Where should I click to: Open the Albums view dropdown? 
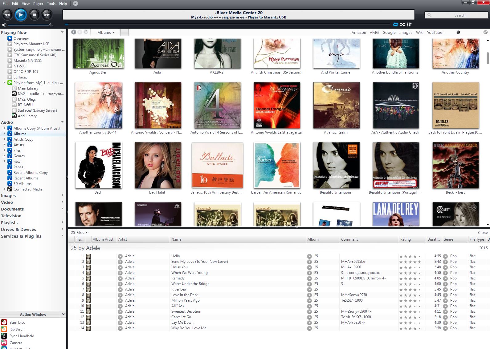click(106, 32)
